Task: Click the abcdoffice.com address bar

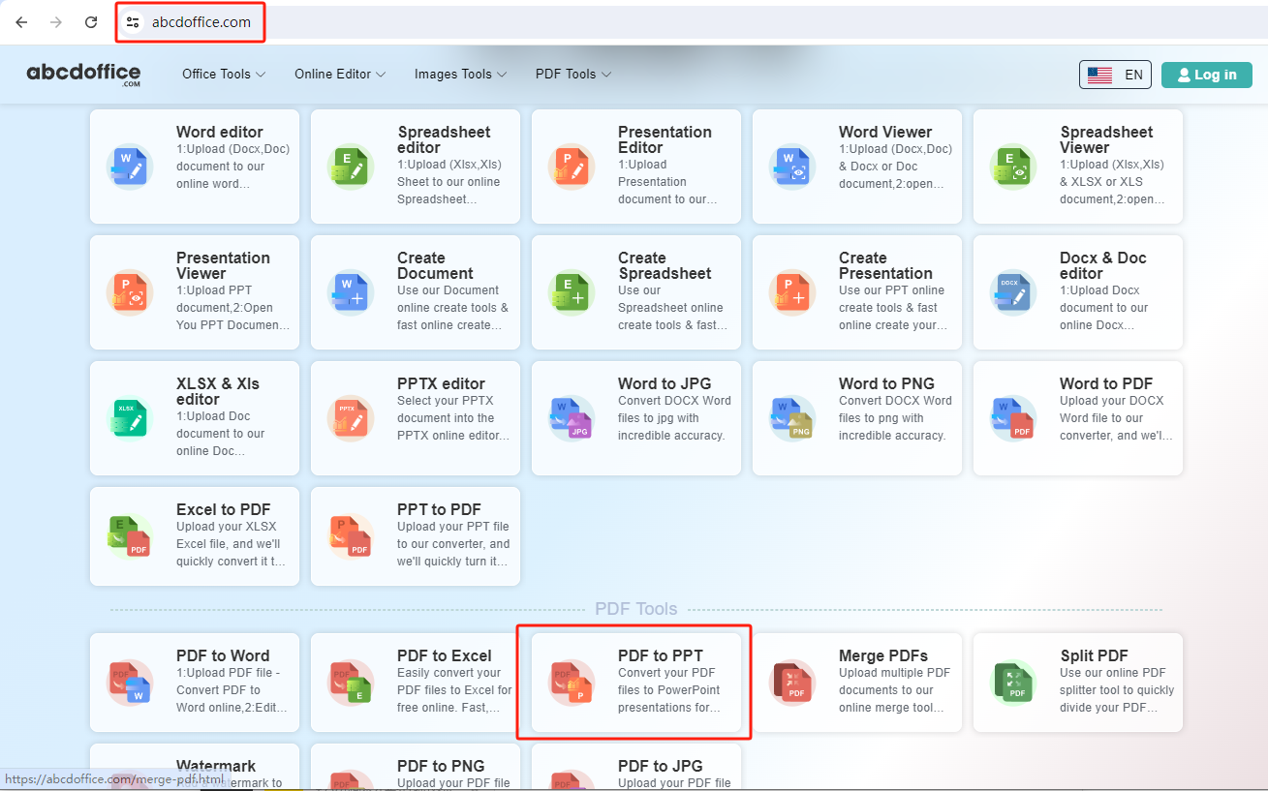Action: point(201,22)
